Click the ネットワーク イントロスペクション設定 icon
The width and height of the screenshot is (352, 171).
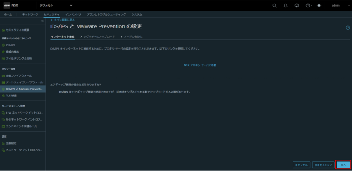[3, 150]
